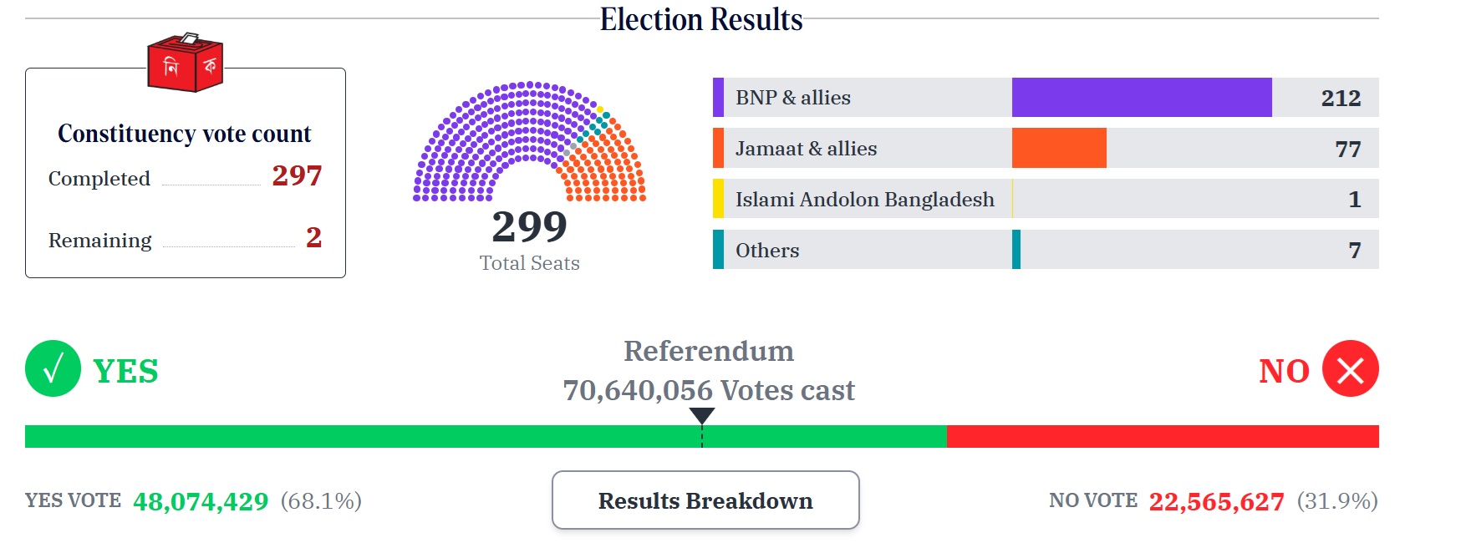Viewport: 1476px width, 543px height.
Task: Click the red ballot box icon
Action: (x=185, y=65)
